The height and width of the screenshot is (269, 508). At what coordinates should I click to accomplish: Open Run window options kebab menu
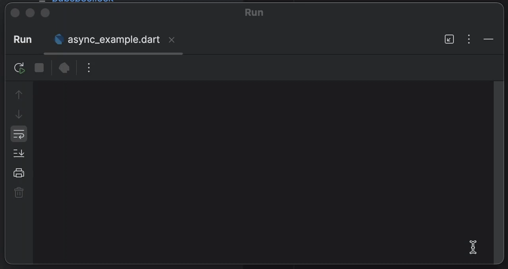click(x=469, y=39)
